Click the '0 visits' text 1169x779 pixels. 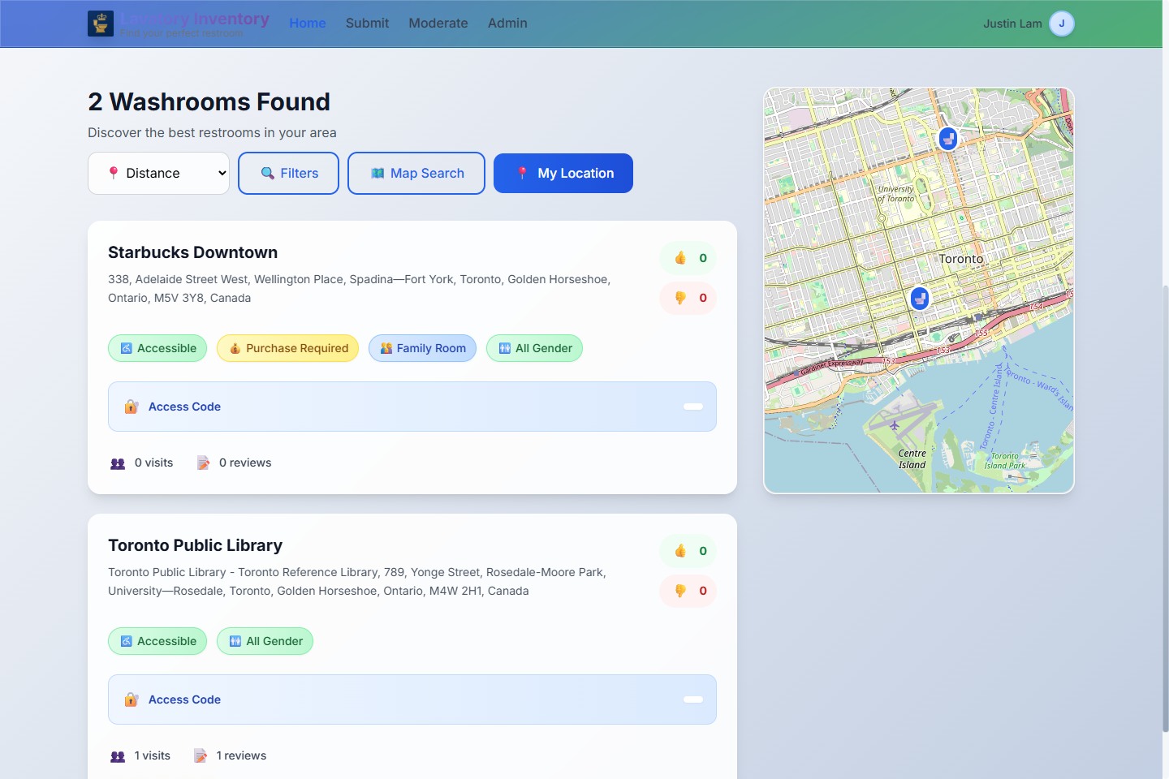coord(154,463)
